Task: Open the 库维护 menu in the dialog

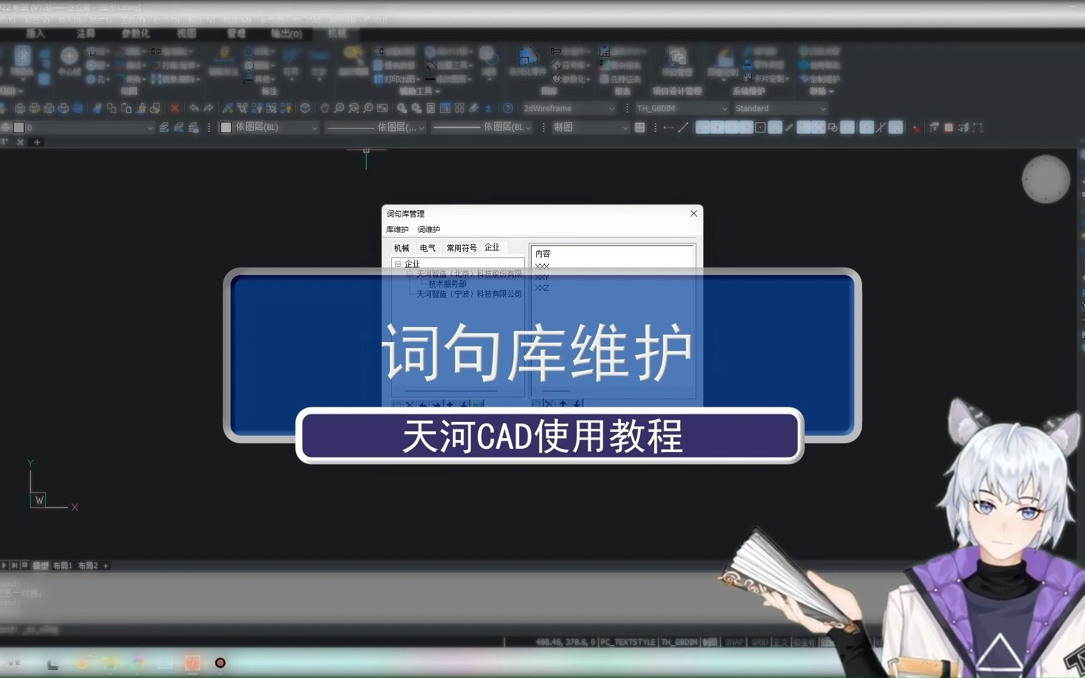Action: coord(397,230)
